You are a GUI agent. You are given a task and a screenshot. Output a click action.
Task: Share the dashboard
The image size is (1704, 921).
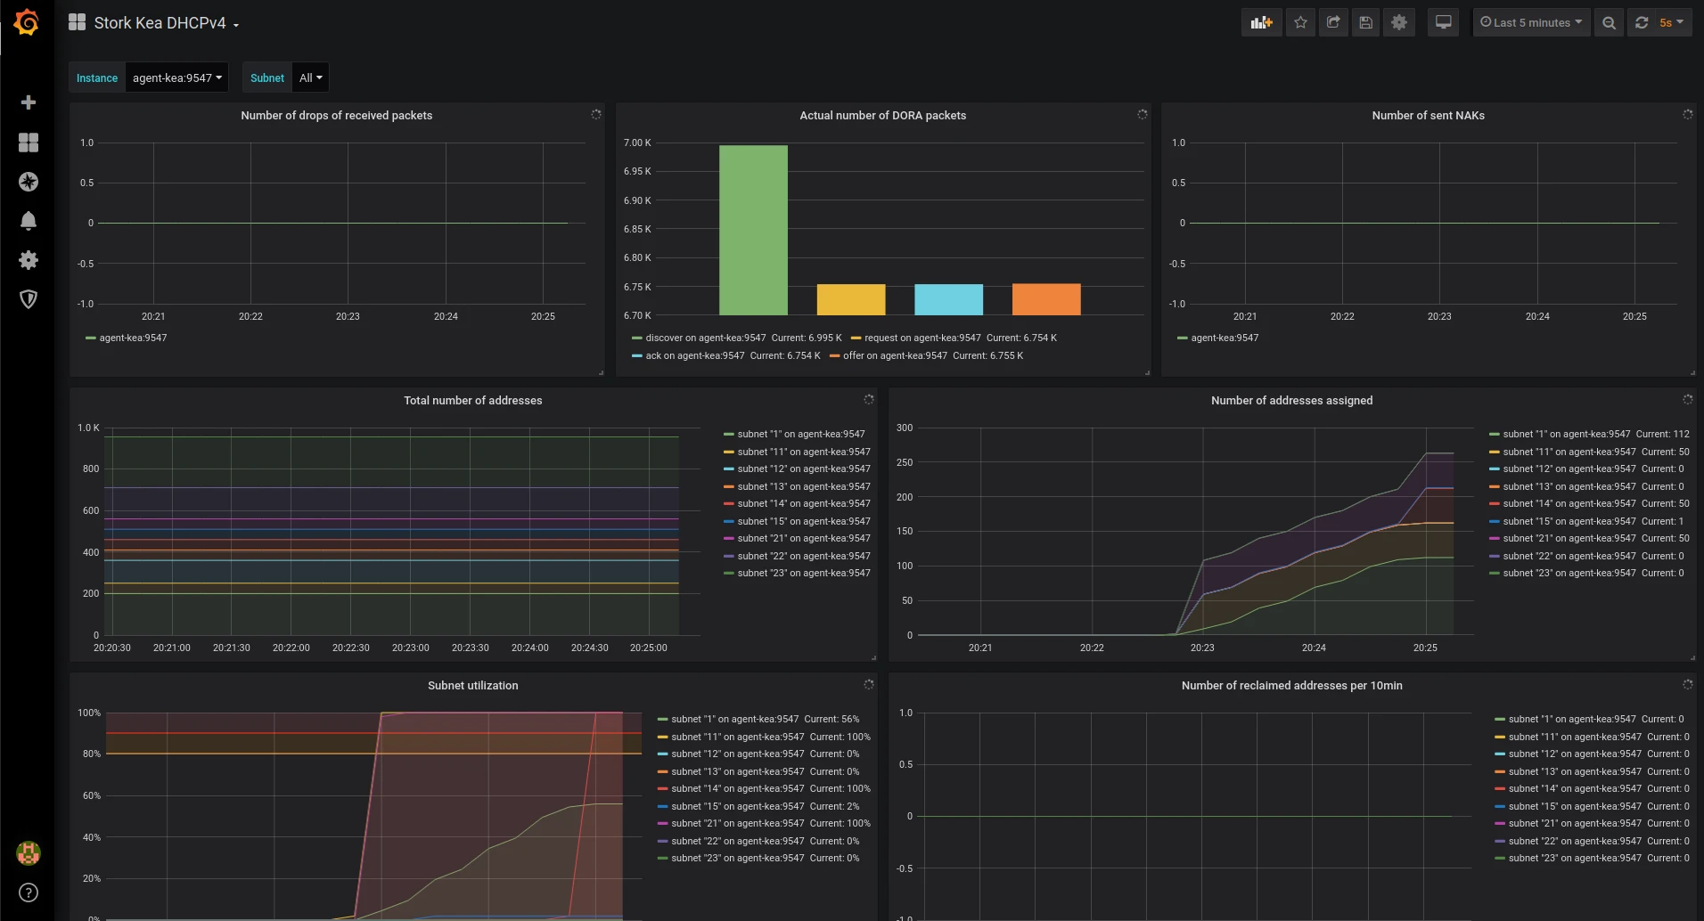[x=1333, y=23]
